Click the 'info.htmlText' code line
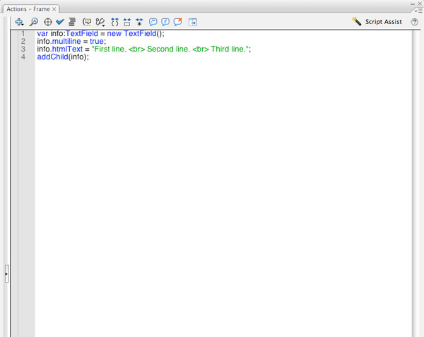 pyautogui.click(x=144, y=49)
